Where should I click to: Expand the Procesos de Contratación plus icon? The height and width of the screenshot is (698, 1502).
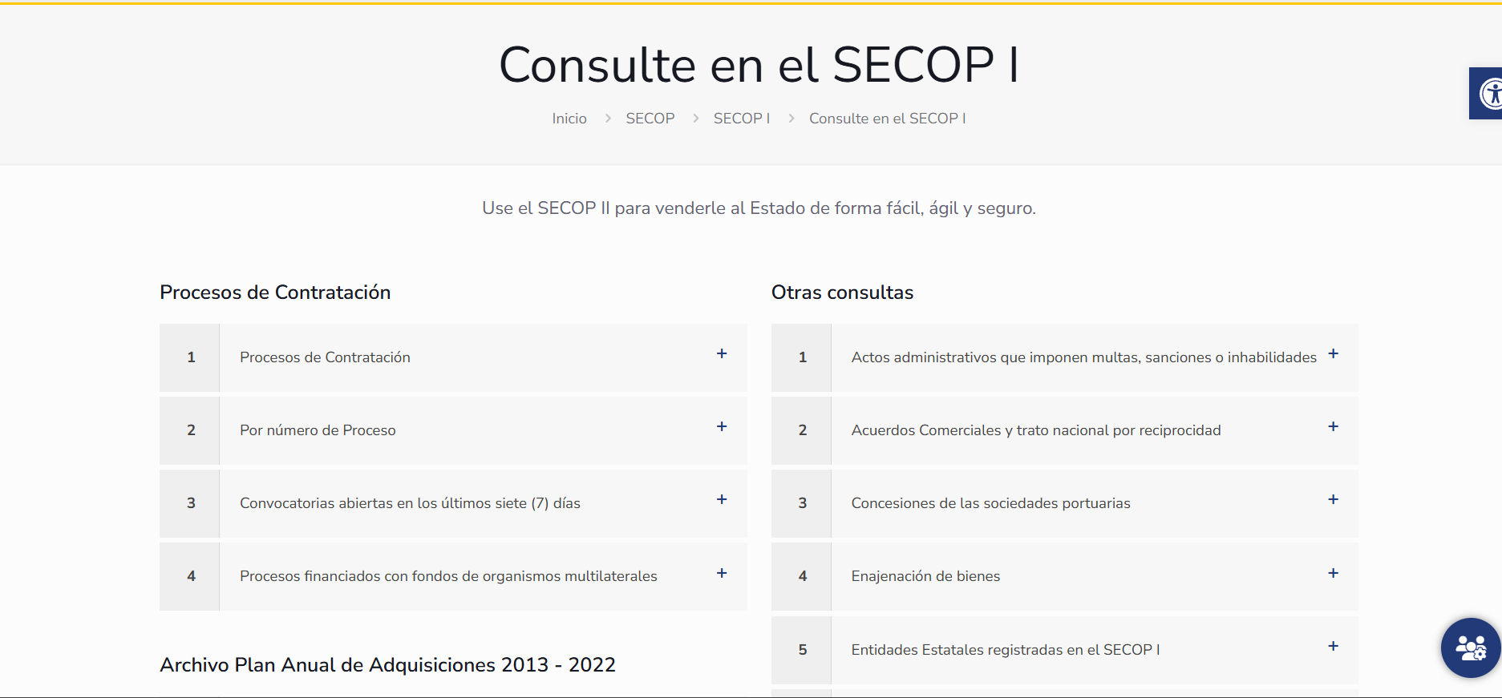(x=722, y=353)
